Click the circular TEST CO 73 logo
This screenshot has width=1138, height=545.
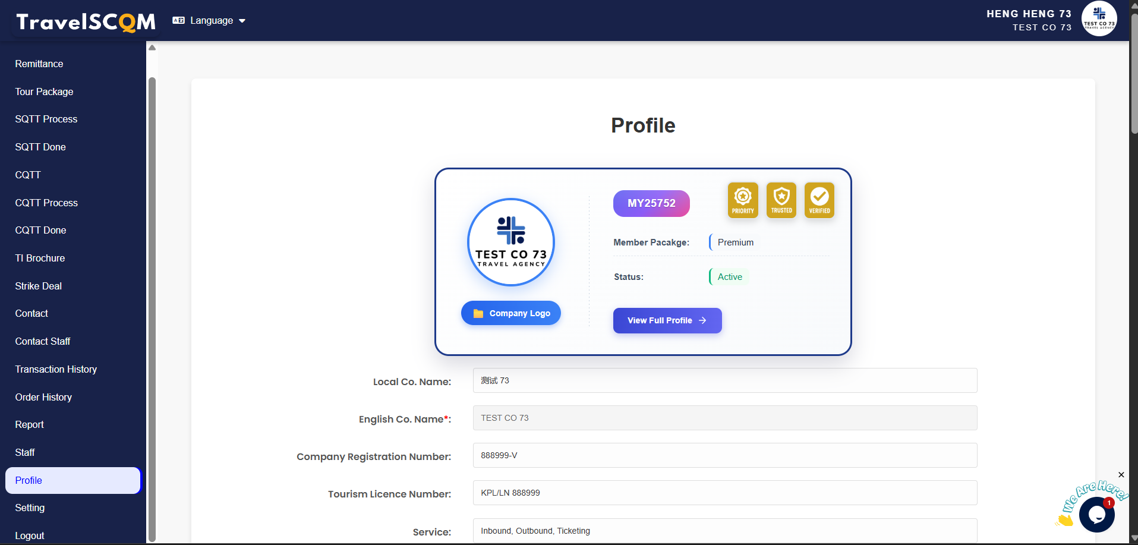[x=511, y=242]
